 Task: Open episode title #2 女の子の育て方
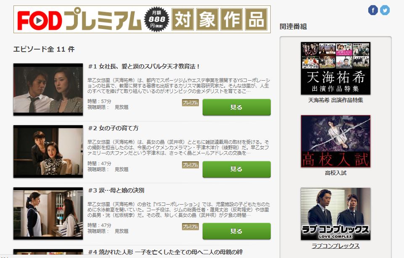point(113,128)
